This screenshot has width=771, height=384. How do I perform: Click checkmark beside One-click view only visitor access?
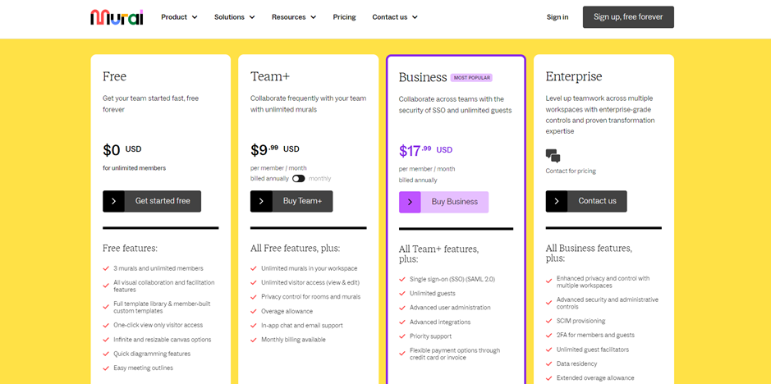pyautogui.click(x=106, y=325)
